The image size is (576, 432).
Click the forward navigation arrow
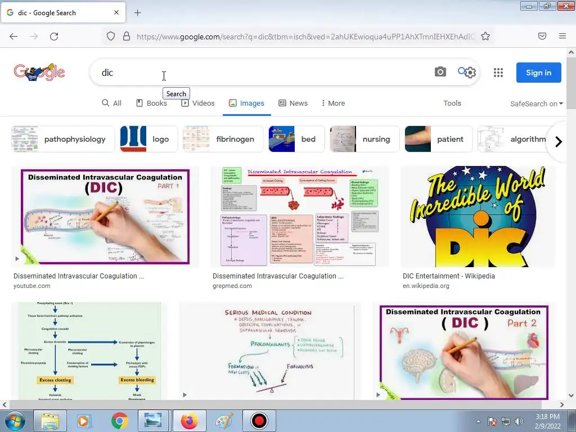(x=34, y=36)
